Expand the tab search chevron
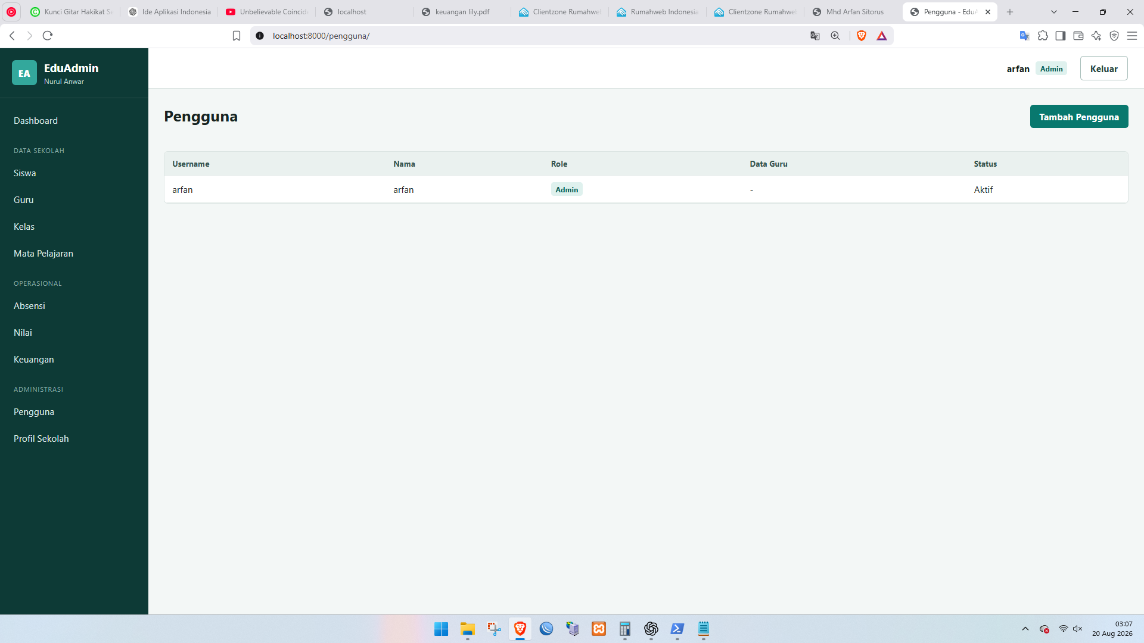The image size is (1144, 643). point(1054,12)
